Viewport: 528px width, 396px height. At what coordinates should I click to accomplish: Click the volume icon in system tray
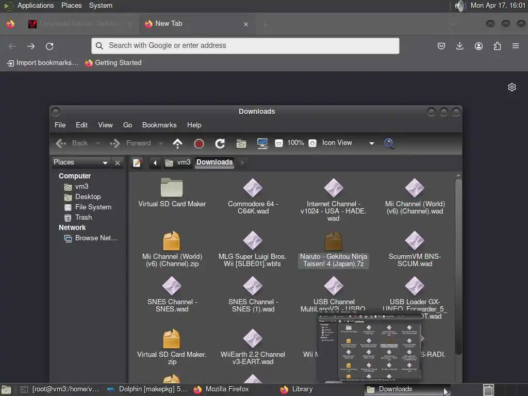point(460,6)
